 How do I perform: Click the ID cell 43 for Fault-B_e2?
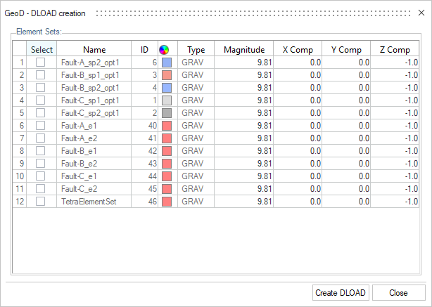145,164
